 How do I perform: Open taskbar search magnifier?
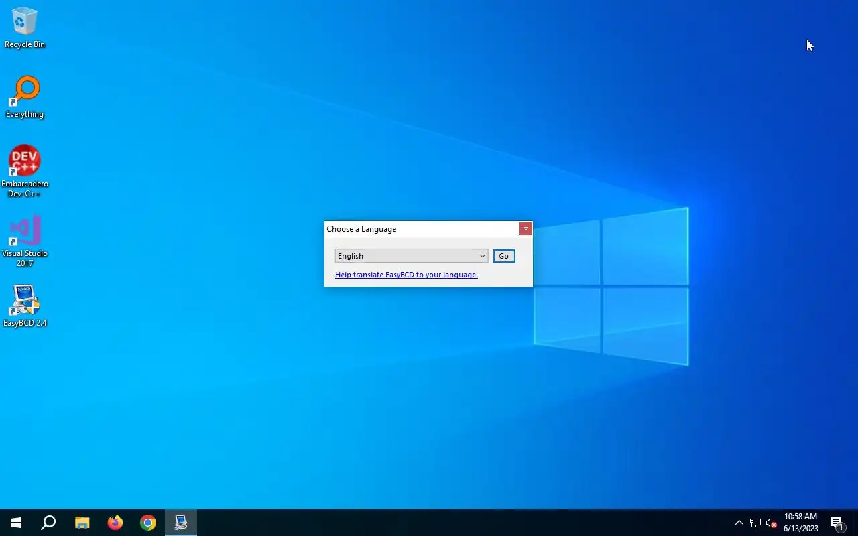[x=48, y=523]
